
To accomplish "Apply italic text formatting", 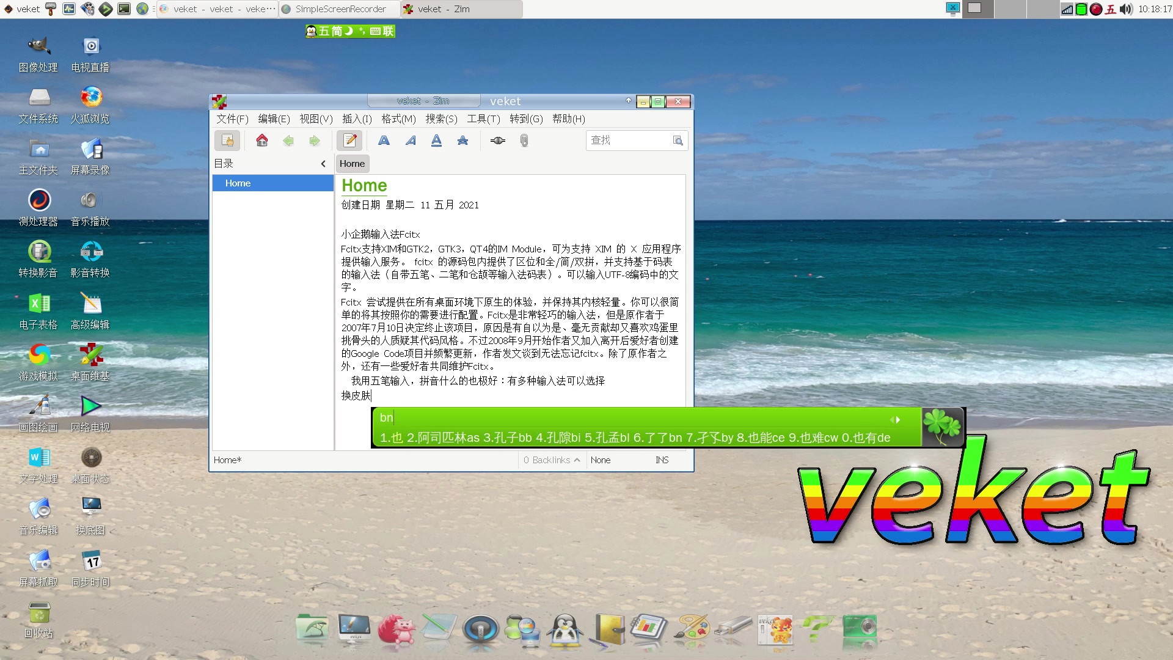I will [411, 141].
